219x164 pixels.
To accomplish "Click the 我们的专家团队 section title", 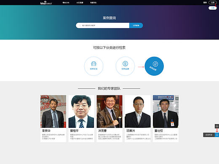I will click(109, 88).
